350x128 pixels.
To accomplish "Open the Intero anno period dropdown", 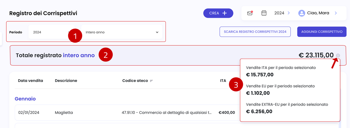I will [122, 32].
